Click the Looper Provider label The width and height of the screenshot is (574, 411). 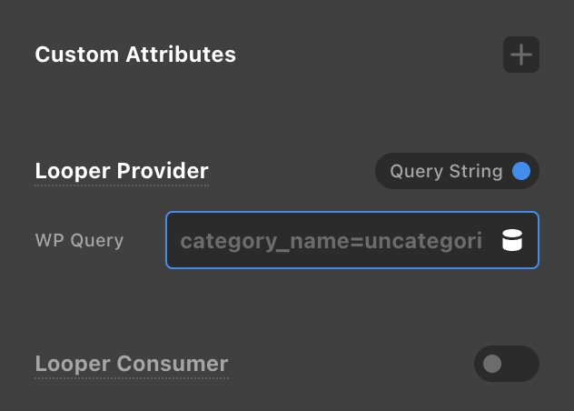(x=122, y=171)
